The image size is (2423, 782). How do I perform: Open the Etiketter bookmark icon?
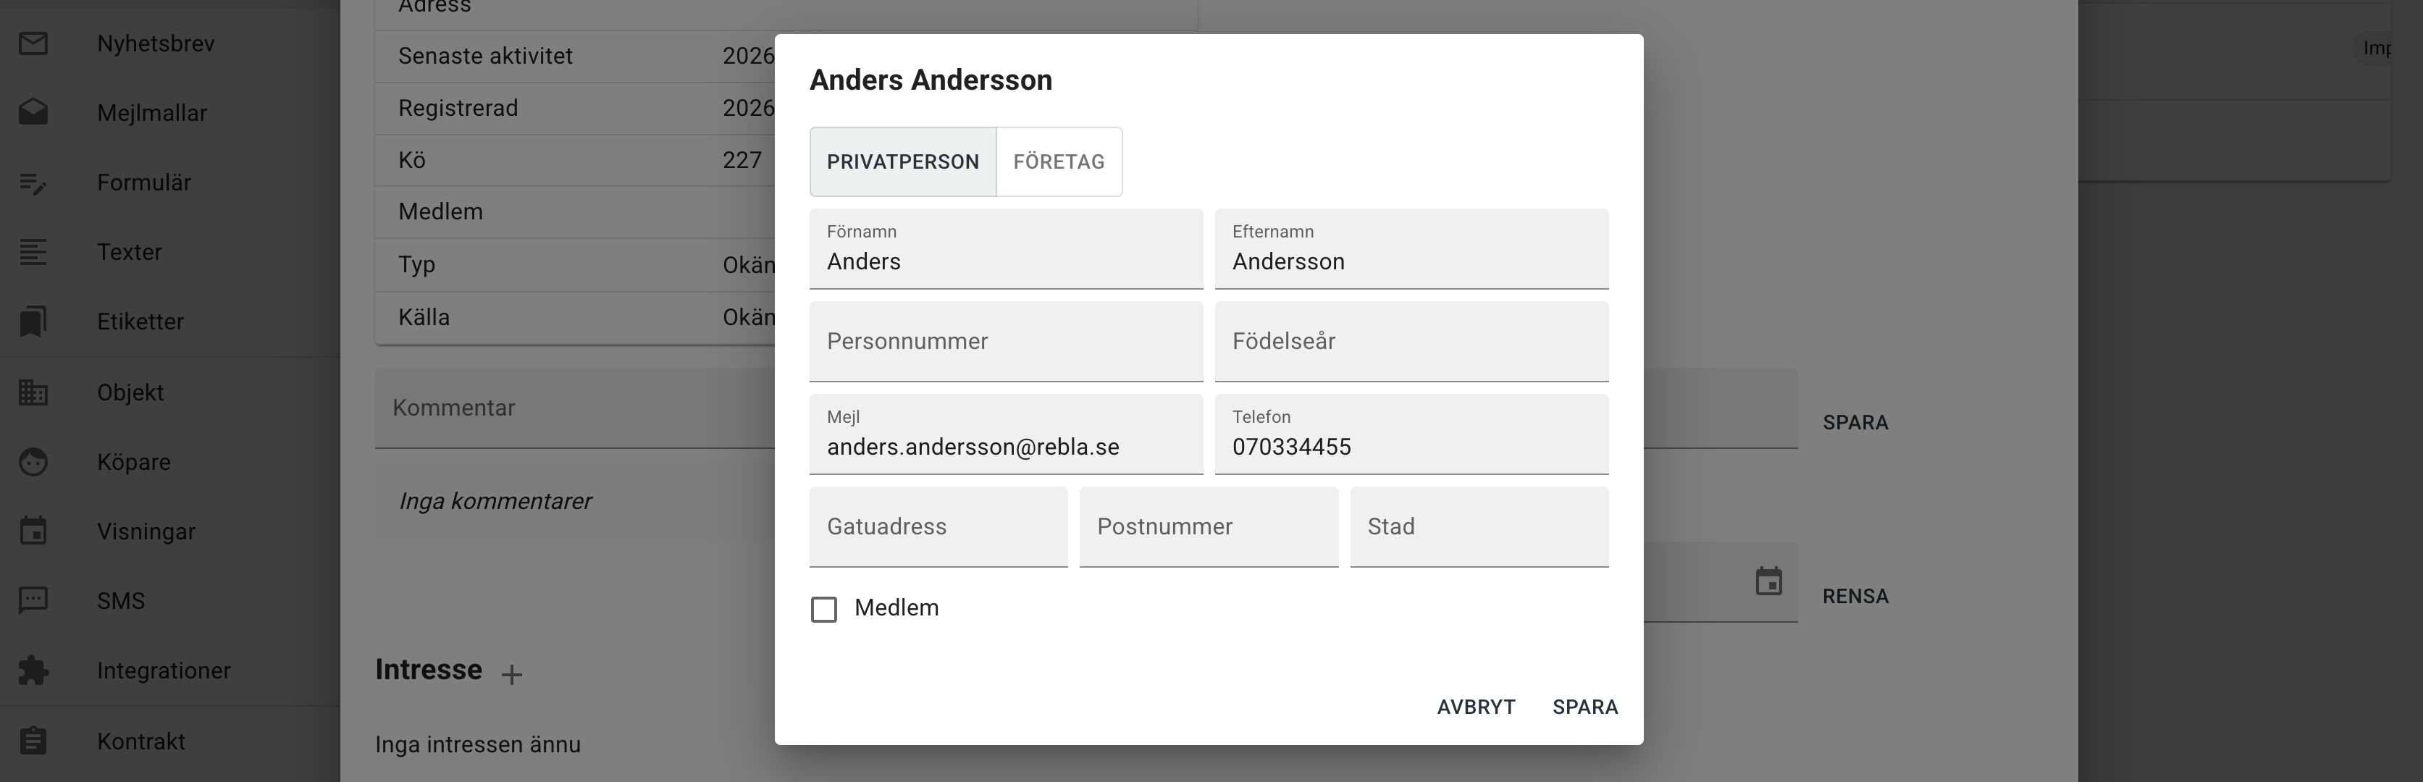tap(34, 321)
